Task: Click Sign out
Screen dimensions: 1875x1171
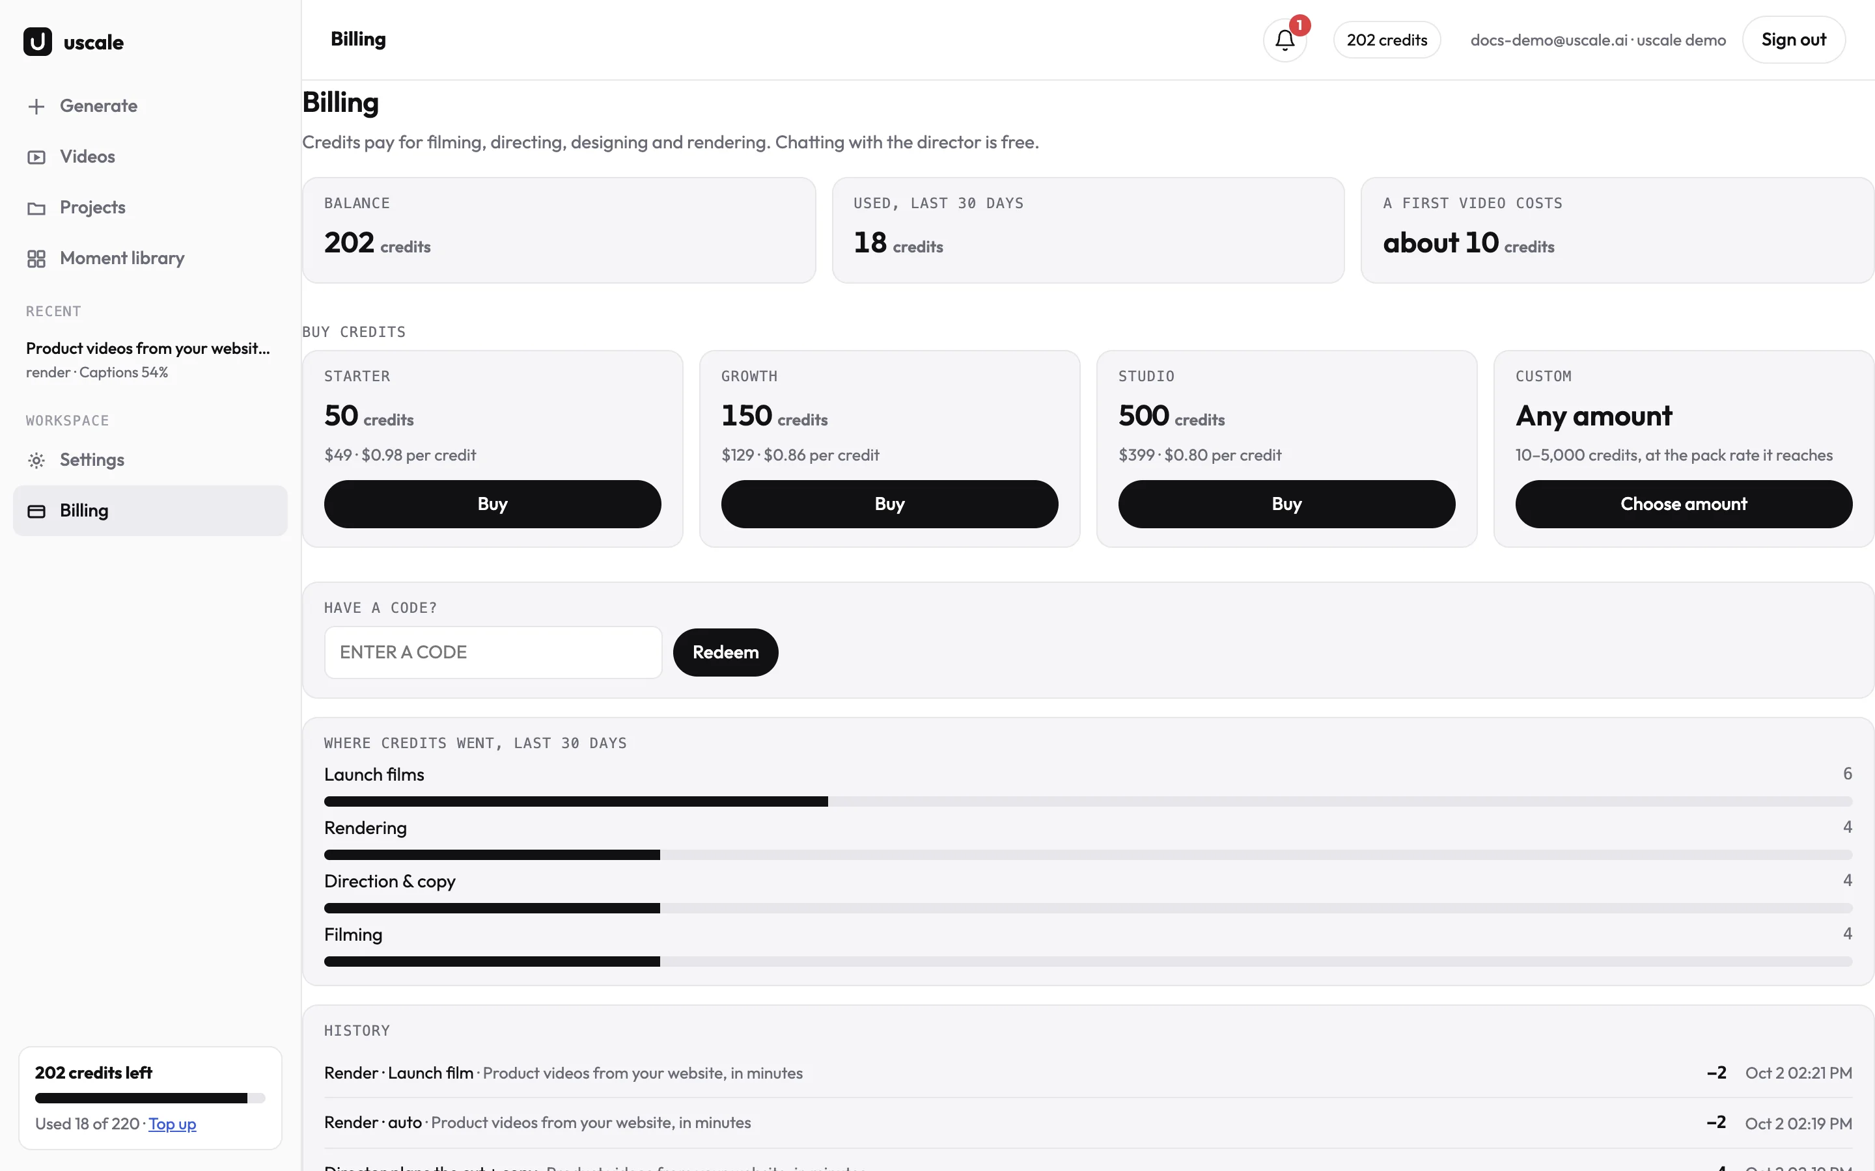Action: 1794,40
